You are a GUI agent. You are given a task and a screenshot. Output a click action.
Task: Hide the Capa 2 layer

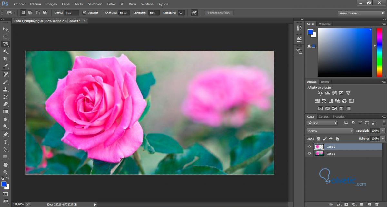pos(309,147)
